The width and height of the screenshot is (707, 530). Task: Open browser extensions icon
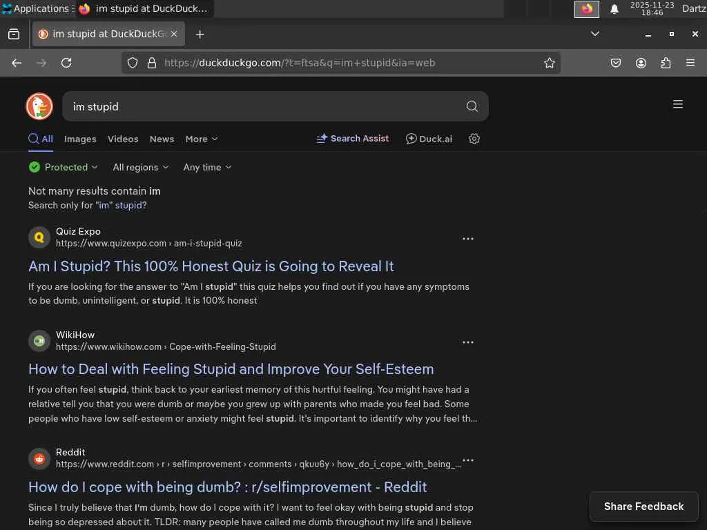(666, 63)
